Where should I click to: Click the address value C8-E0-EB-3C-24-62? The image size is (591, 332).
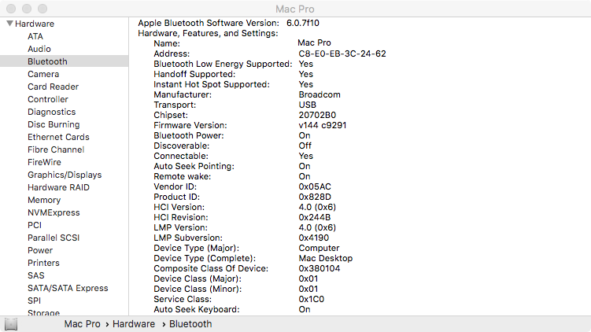click(342, 53)
